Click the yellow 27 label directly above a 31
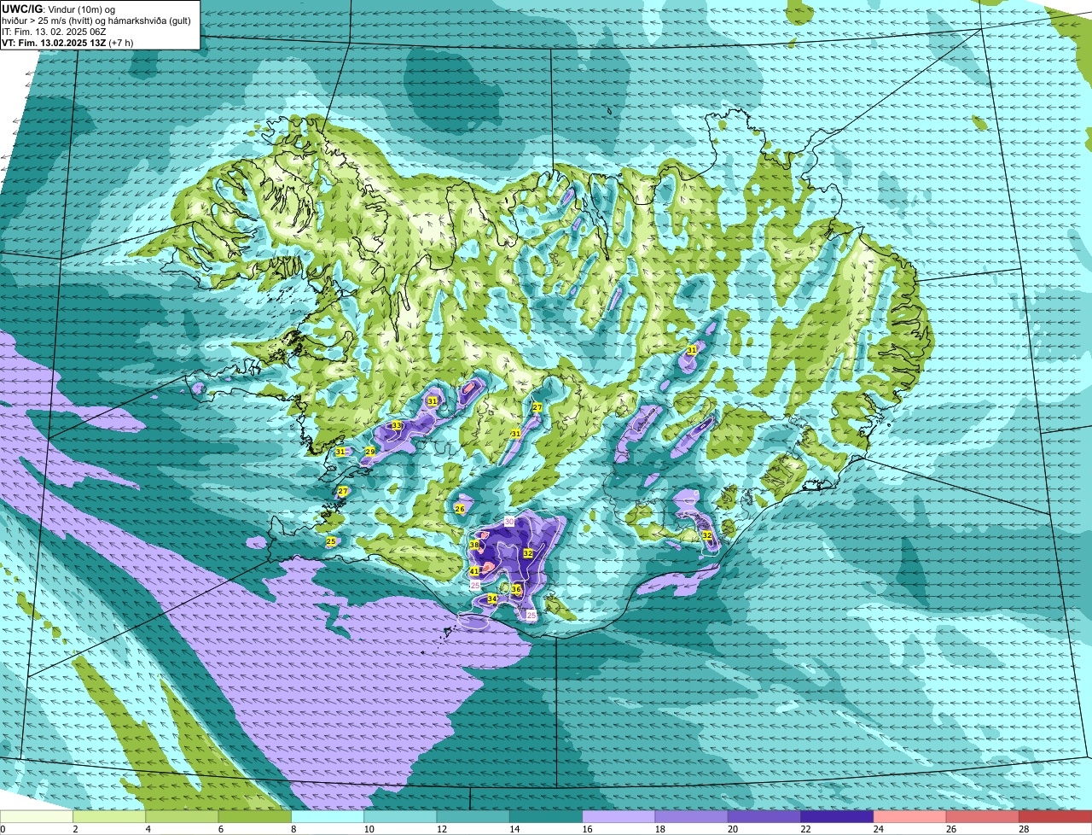 pos(537,407)
